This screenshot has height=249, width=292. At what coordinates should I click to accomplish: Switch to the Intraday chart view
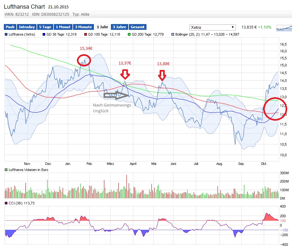[x=27, y=27]
